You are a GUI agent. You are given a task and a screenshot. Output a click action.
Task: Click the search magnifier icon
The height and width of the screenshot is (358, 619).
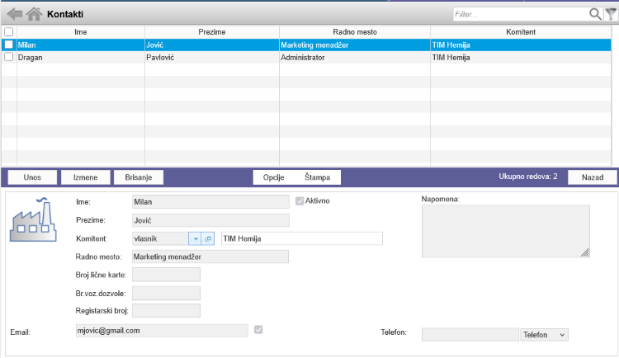coord(595,14)
